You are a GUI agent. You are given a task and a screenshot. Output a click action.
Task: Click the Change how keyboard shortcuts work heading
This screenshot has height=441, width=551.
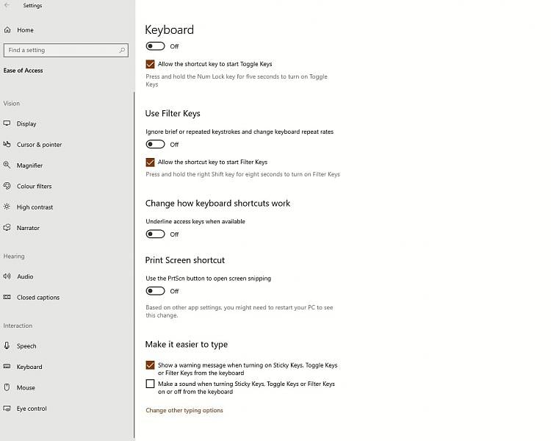tap(217, 204)
